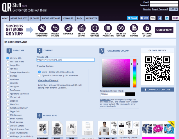Screen dimensions: 179x139
Task: Click the rainbow hue slider strip
Action: pyautogui.click(x=135, y=73)
